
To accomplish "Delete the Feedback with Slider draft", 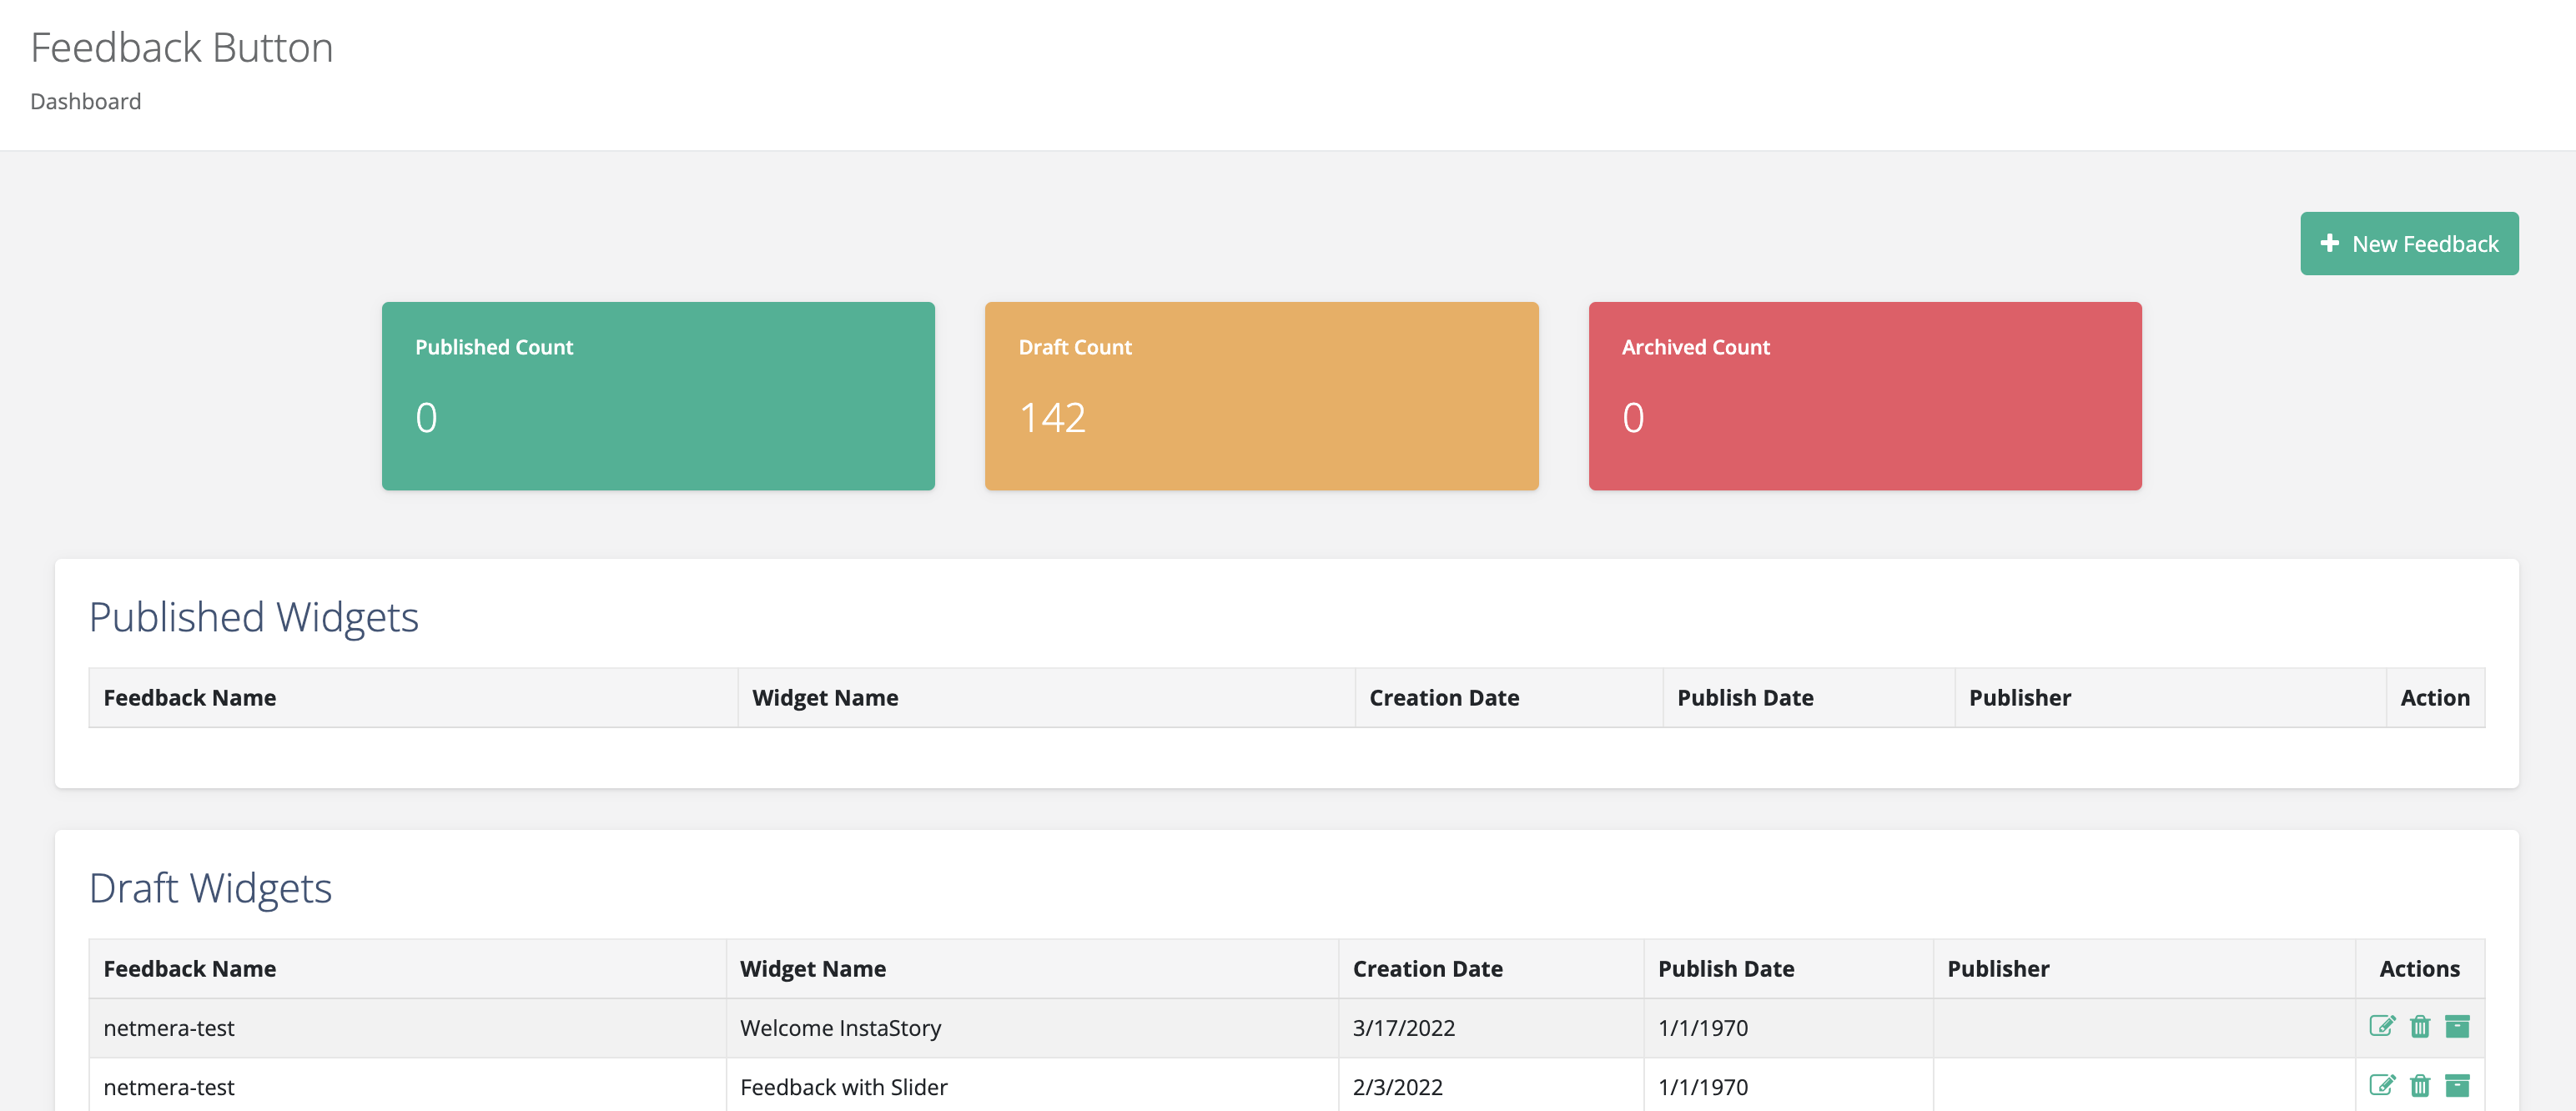I will [x=2419, y=1085].
